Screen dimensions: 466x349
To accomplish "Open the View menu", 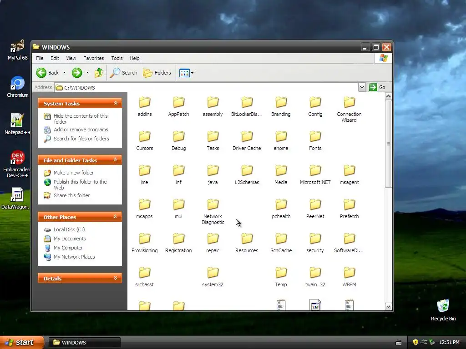I will pyautogui.click(x=71, y=58).
